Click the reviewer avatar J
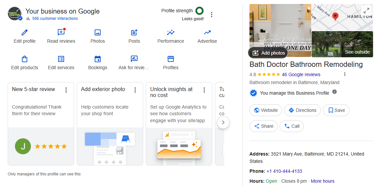The width and height of the screenshot is (390, 186). (x=23, y=146)
